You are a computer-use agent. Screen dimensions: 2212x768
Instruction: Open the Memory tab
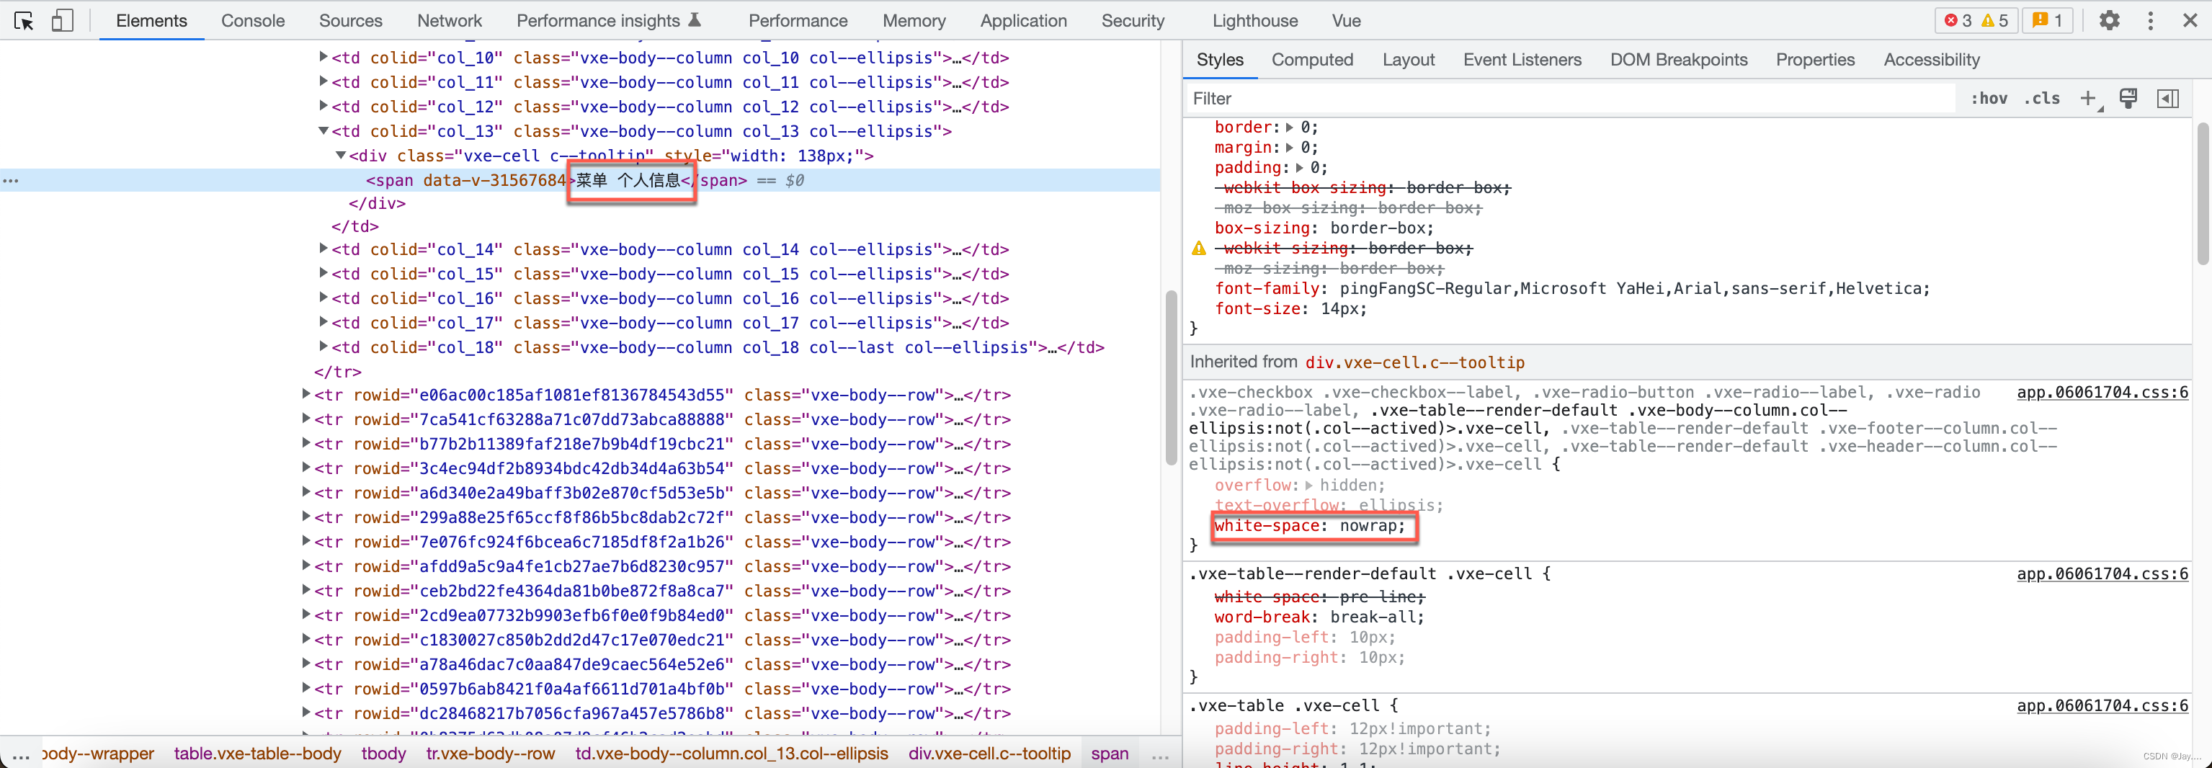[x=914, y=21]
